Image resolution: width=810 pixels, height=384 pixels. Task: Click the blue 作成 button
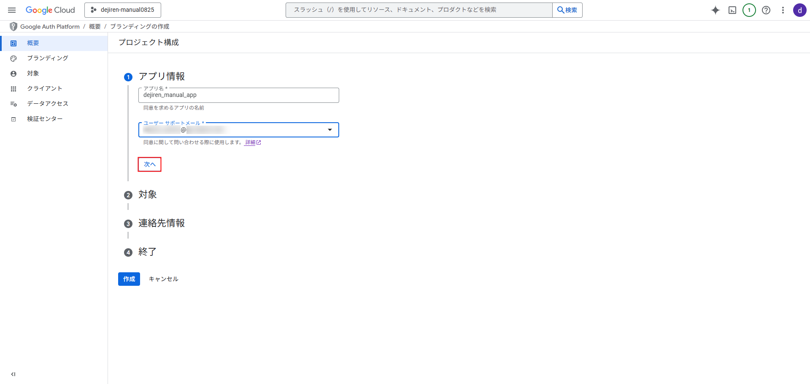(x=129, y=279)
